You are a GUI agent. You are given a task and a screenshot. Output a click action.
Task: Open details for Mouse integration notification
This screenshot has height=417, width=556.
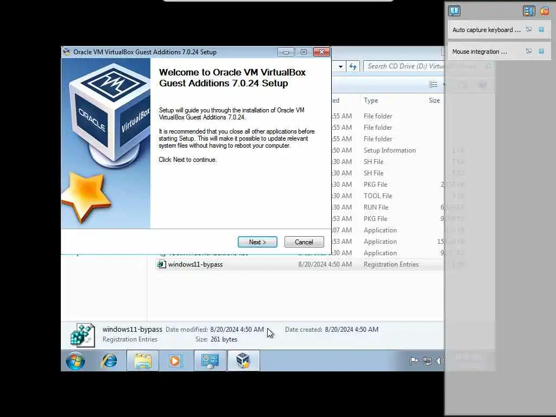pos(529,52)
